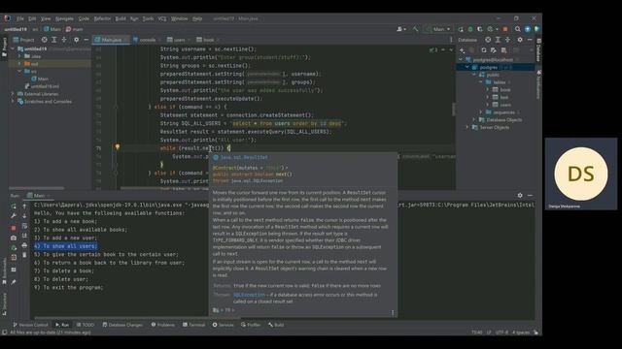Click the Build project hammer icon

pos(415,29)
